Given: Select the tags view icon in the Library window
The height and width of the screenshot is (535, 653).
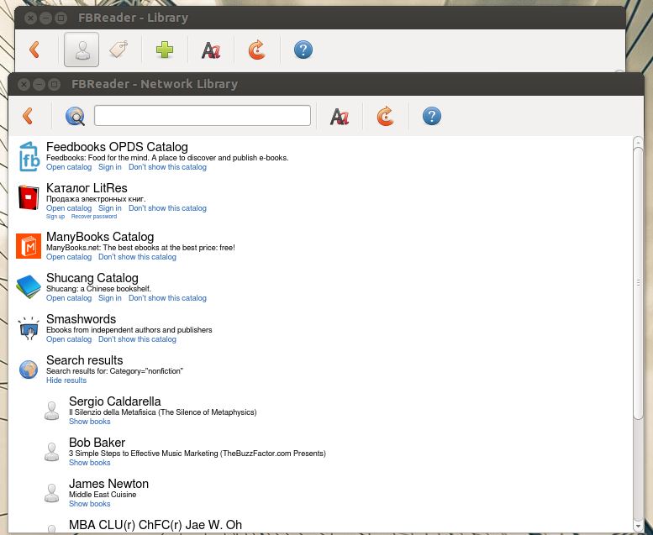Looking at the screenshot, I should pos(118,50).
